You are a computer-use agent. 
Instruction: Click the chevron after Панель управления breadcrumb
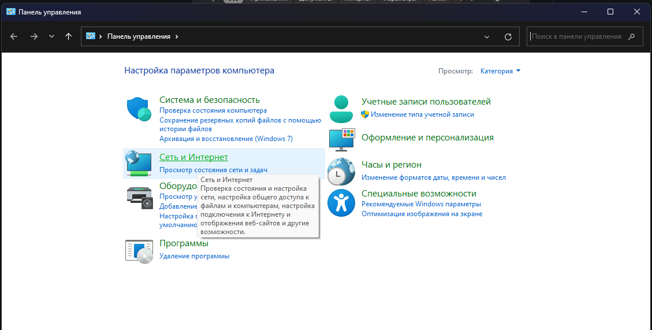point(177,36)
